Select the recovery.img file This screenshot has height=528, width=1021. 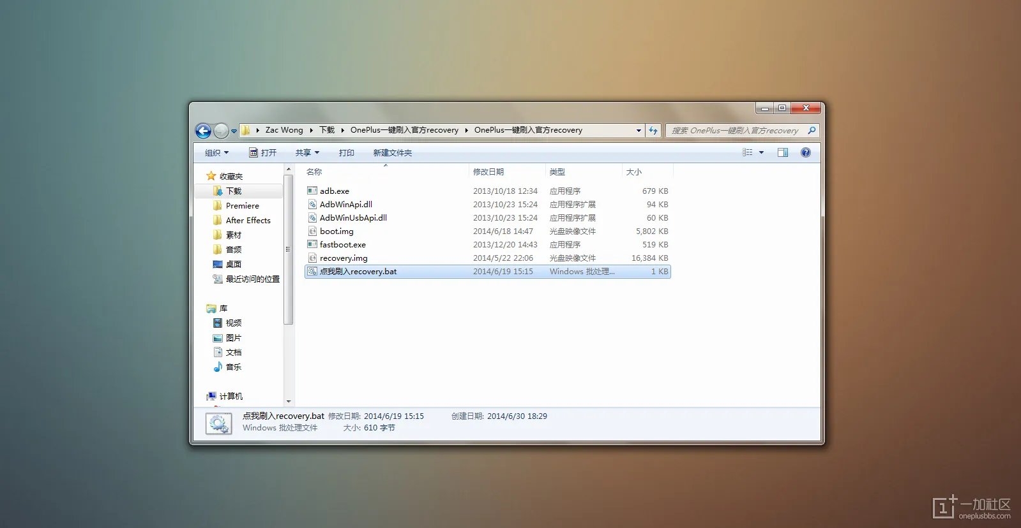pyautogui.click(x=344, y=258)
